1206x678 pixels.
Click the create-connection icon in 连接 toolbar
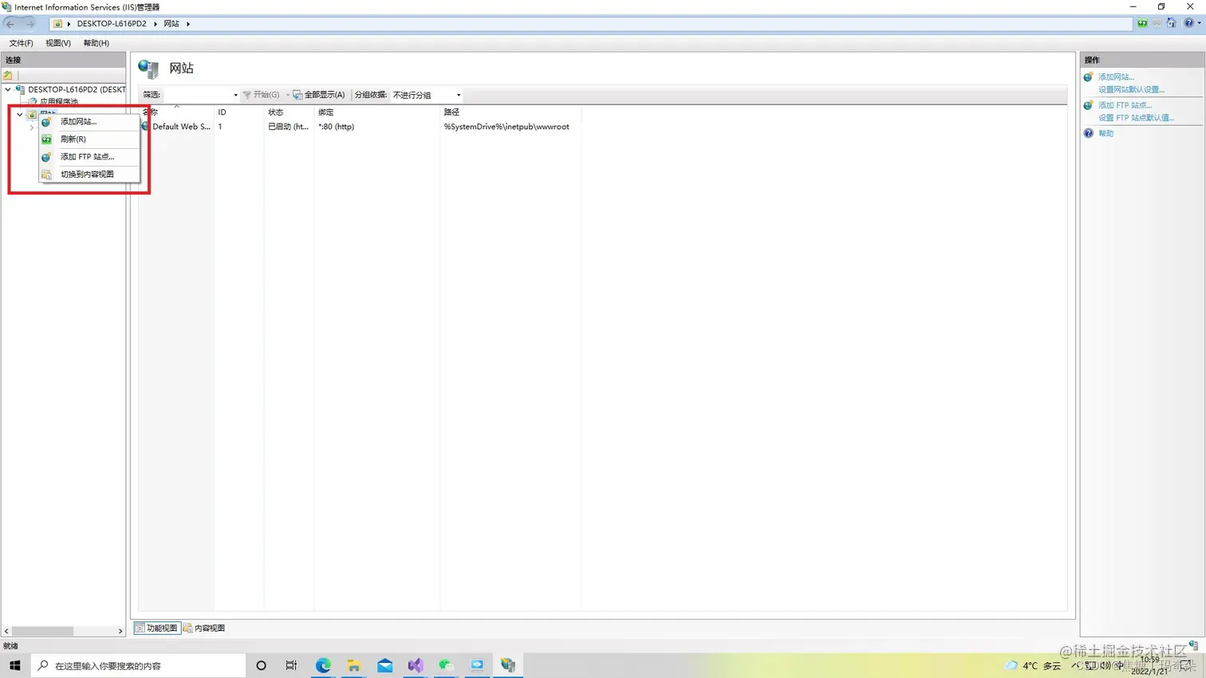tap(8, 76)
